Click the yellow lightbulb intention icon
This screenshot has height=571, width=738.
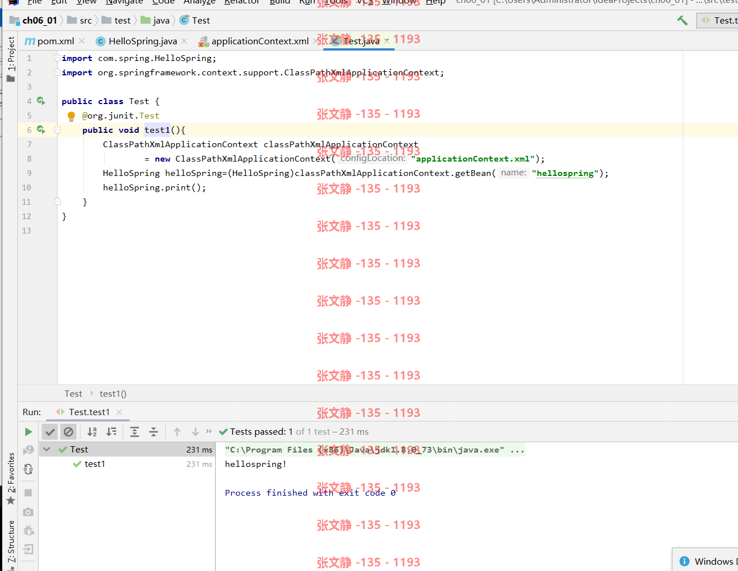pos(71,116)
